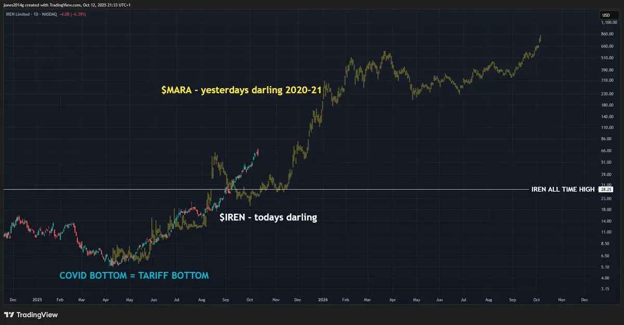Click the IREN ALL TIME HIGH label
This screenshot has height=325, width=624.
[563, 189]
